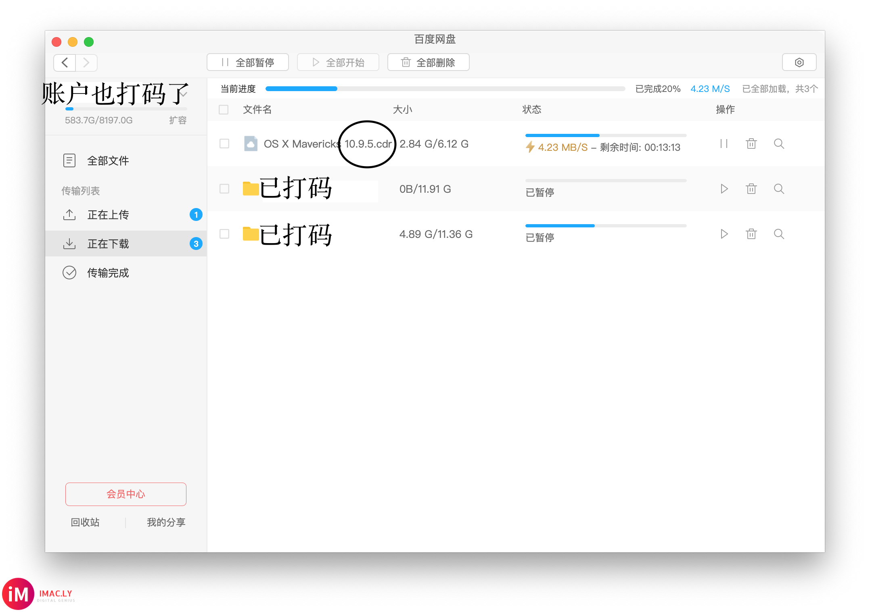Locate OS X Mavericks file via the magnifier icon
The height and width of the screenshot is (612, 870).
pyautogui.click(x=779, y=144)
